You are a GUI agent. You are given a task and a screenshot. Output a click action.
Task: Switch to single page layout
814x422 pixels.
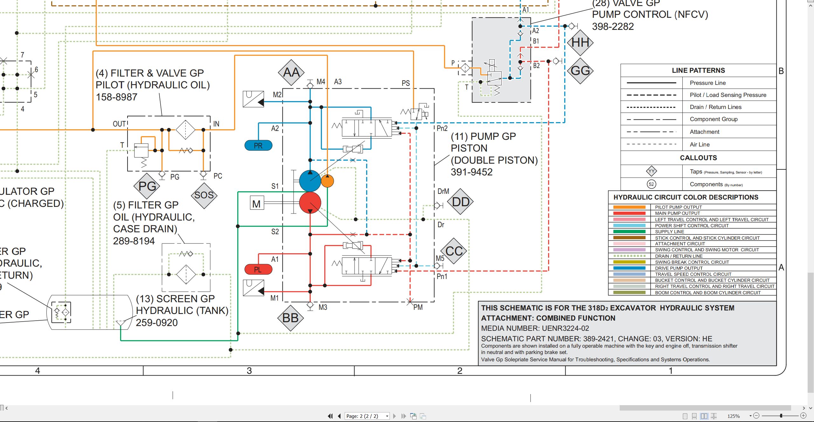[x=685, y=416]
